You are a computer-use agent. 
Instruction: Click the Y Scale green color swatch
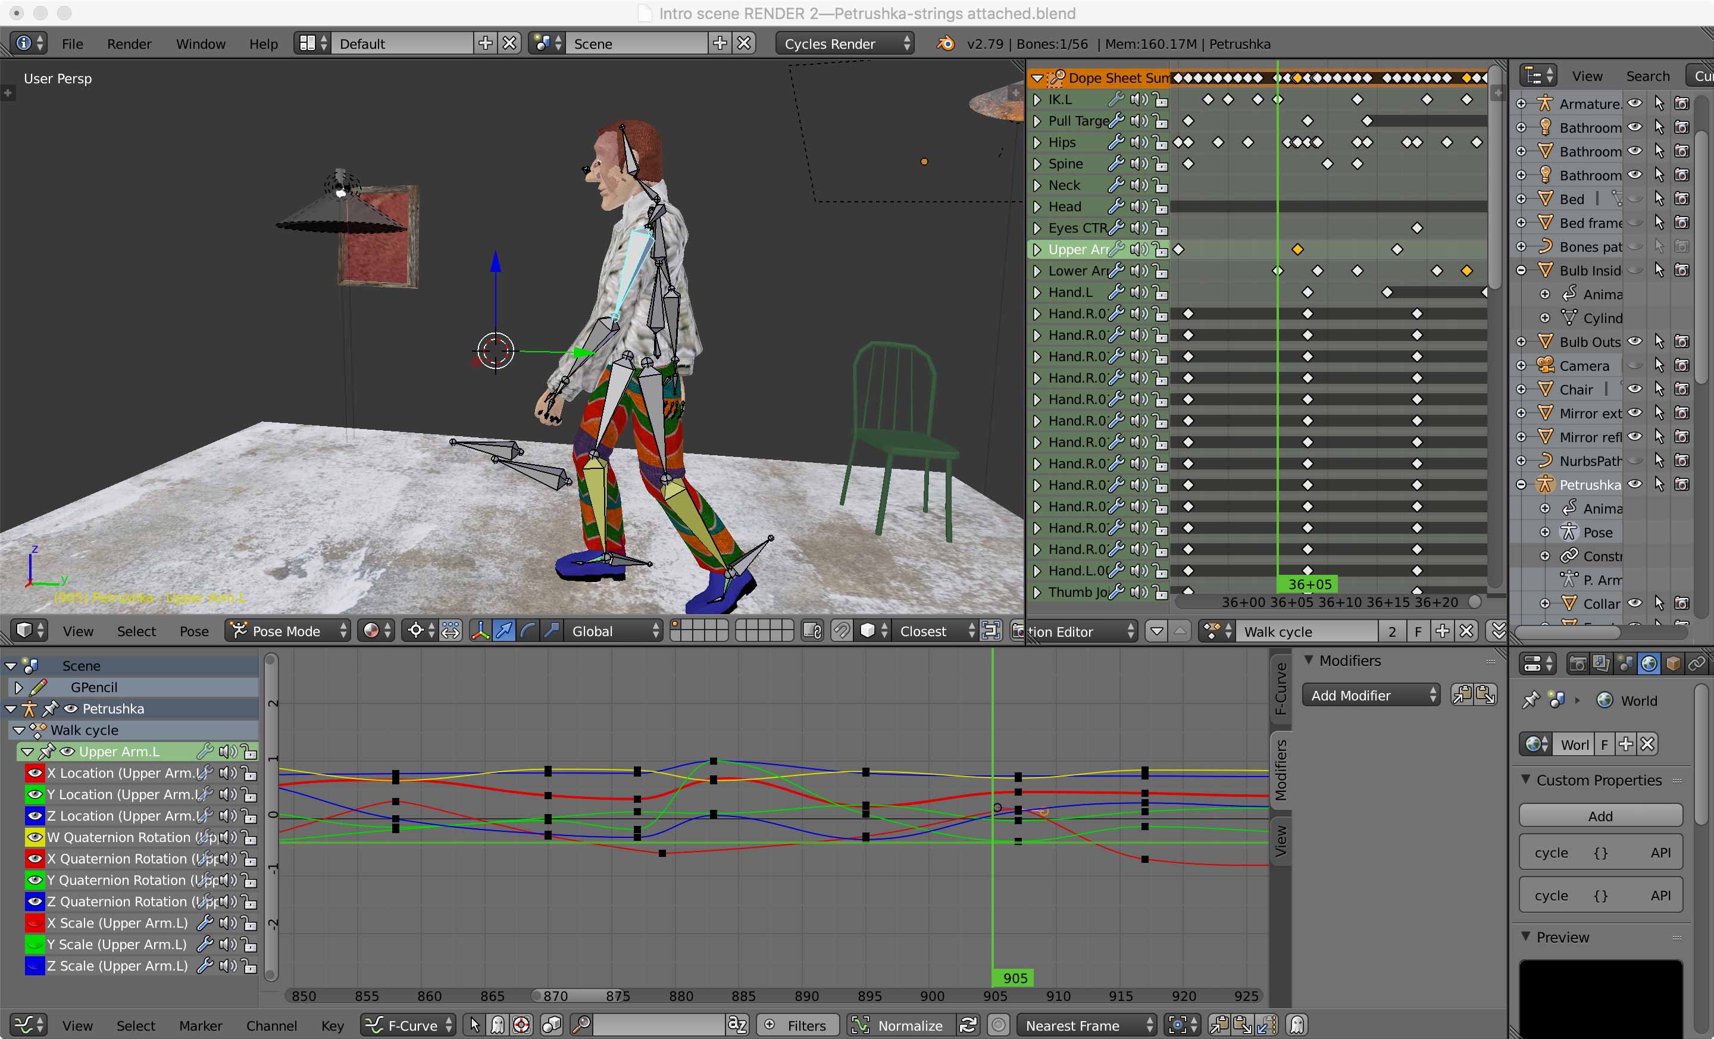point(35,944)
